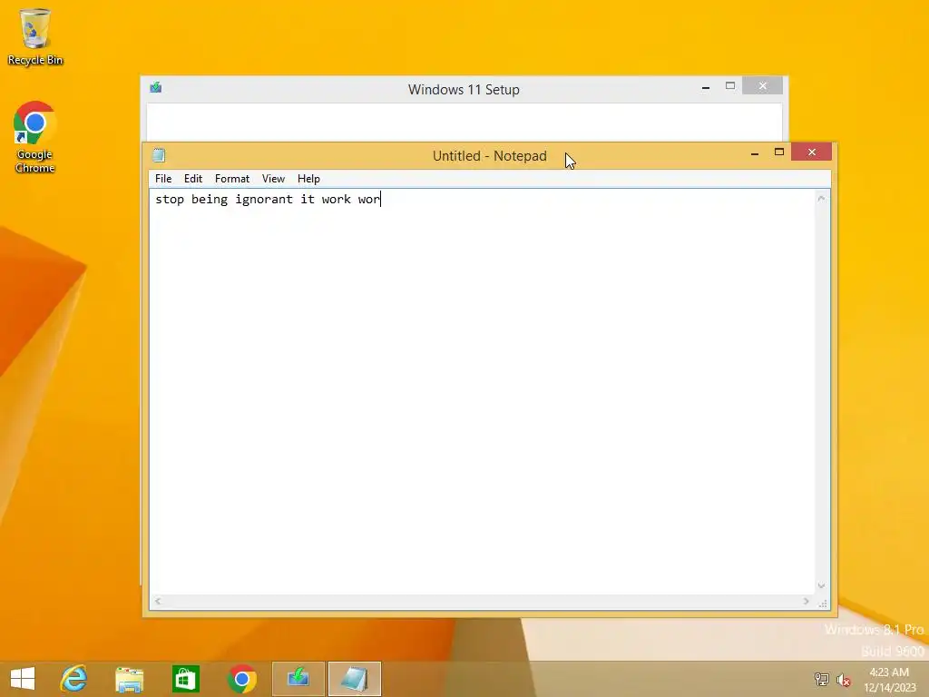Click the Notepad scroll left arrow

click(x=158, y=601)
